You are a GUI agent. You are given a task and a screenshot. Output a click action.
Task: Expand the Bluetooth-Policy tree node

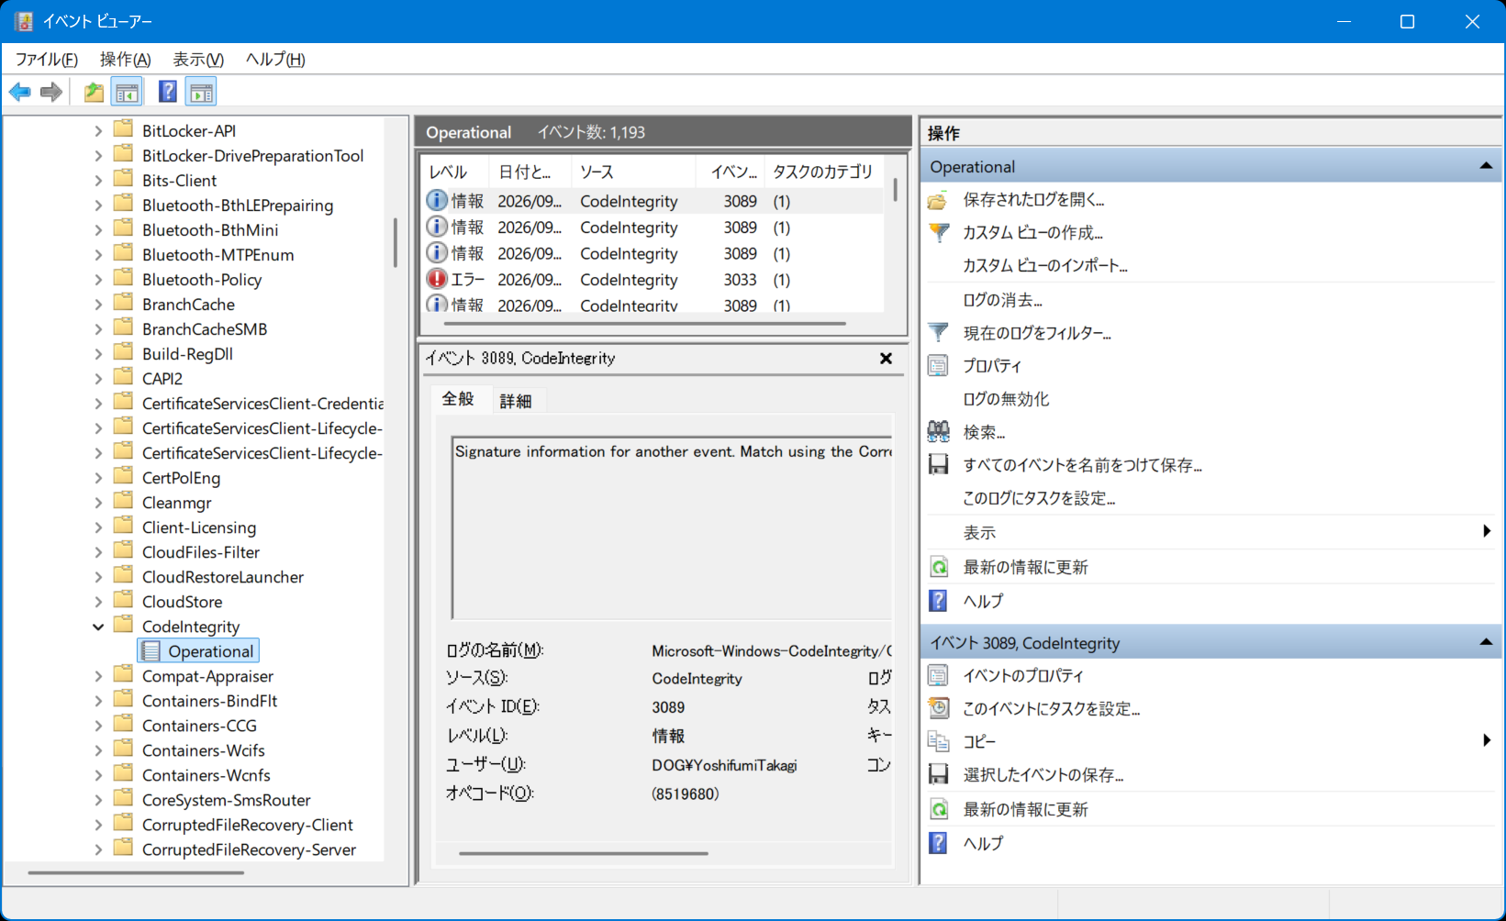tap(98, 280)
